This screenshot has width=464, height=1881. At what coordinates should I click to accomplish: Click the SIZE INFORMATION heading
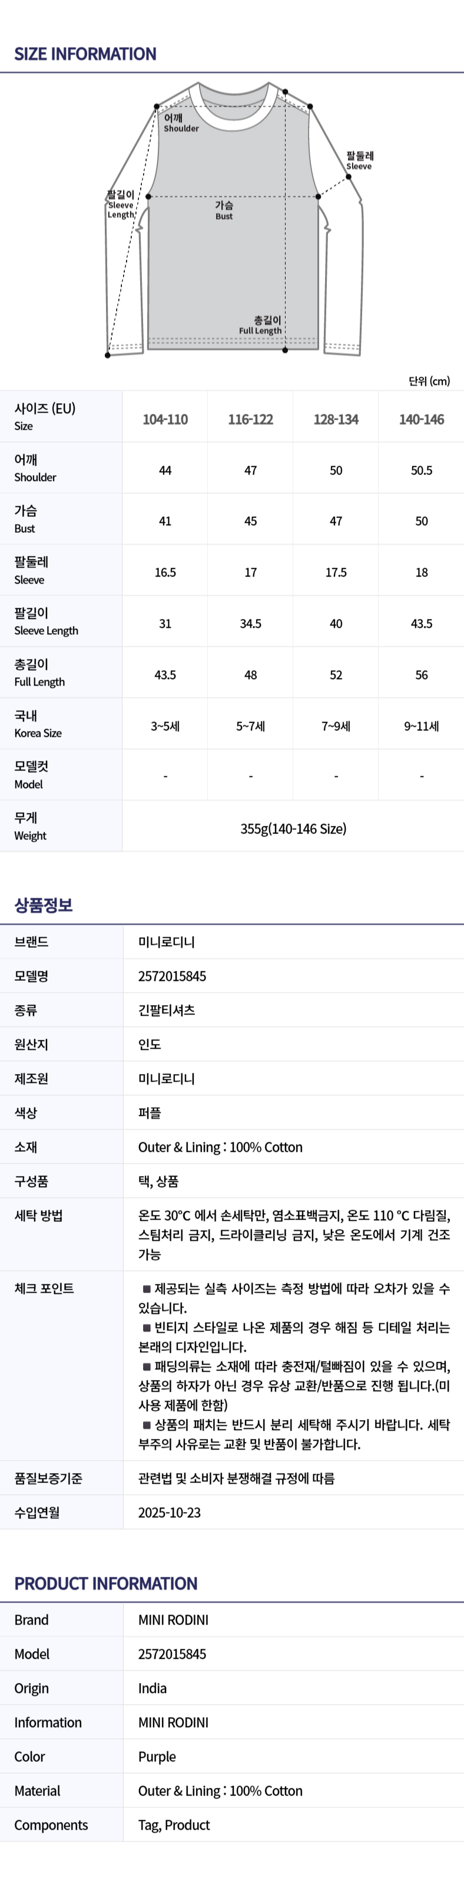pos(85,54)
